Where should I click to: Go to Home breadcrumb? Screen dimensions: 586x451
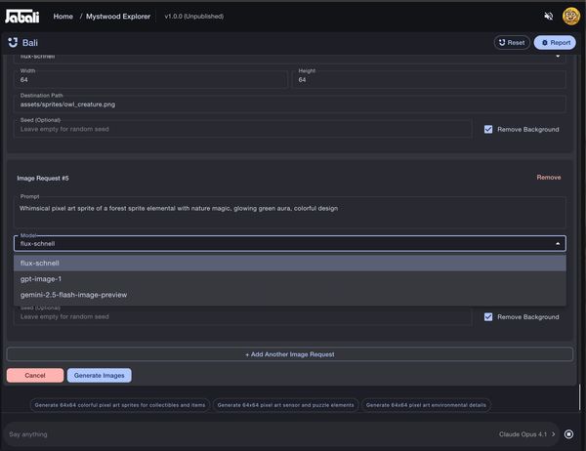click(x=63, y=17)
